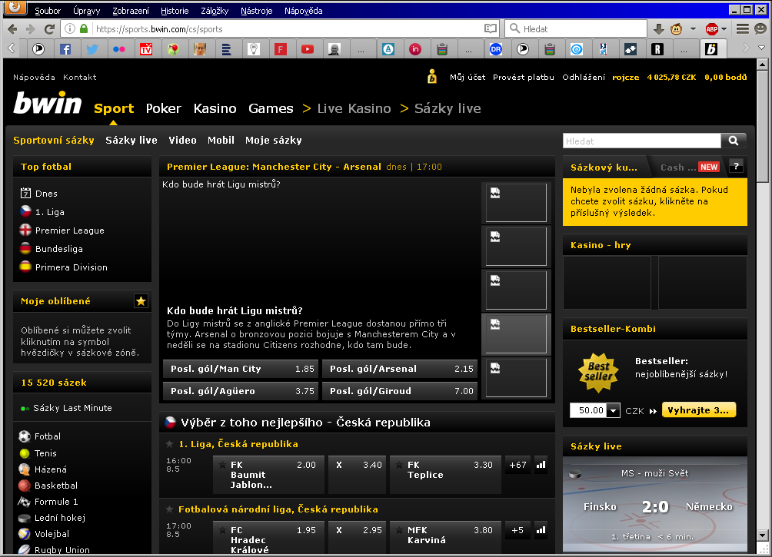772x557 pixels.
Task: Open Bundesliga in Top fotbal
Action: coord(58,249)
